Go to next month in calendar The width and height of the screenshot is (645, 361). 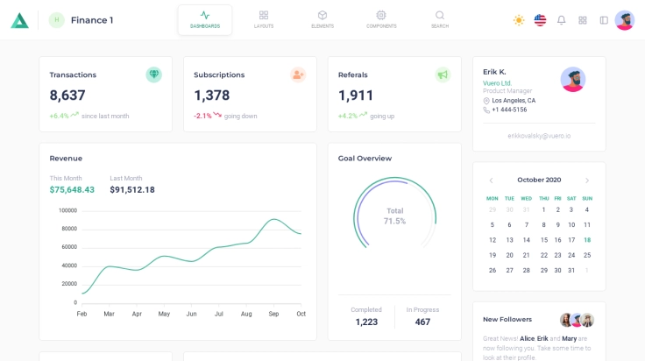(x=587, y=180)
